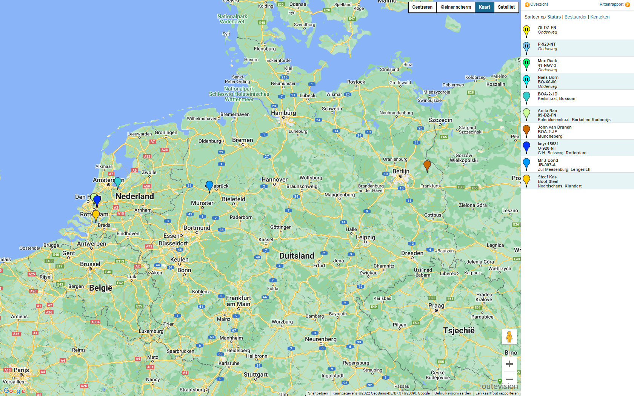634x396 pixels.
Task: Click the Boot Steef vehicle label
Action: pos(548,182)
